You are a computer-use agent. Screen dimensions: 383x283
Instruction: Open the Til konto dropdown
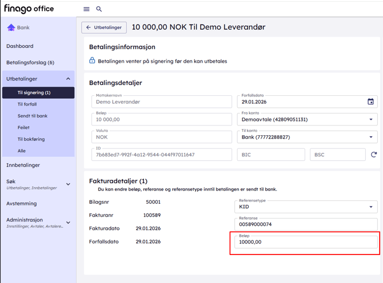pos(307,137)
